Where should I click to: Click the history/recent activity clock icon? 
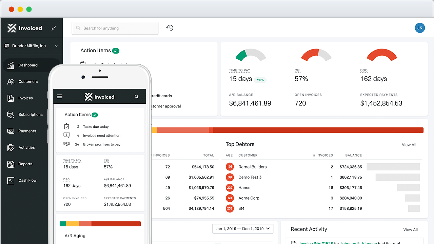(170, 28)
